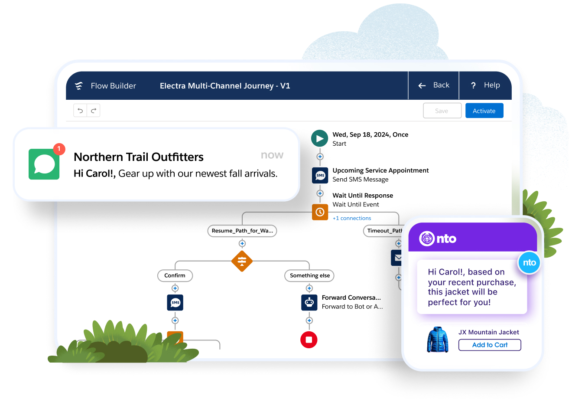Viewport: 572px width, 399px height.
Task: Click the orange Wait Until Response clock icon
Action: (x=320, y=212)
